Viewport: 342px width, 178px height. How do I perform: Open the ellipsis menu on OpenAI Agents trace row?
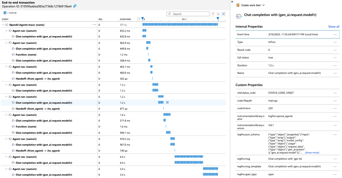pyautogui.click(x=94, y=25)
